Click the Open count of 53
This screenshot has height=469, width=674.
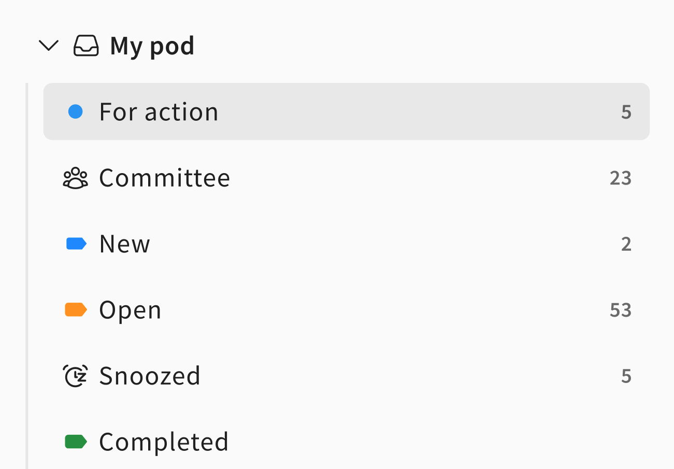[x=620, y=310]
